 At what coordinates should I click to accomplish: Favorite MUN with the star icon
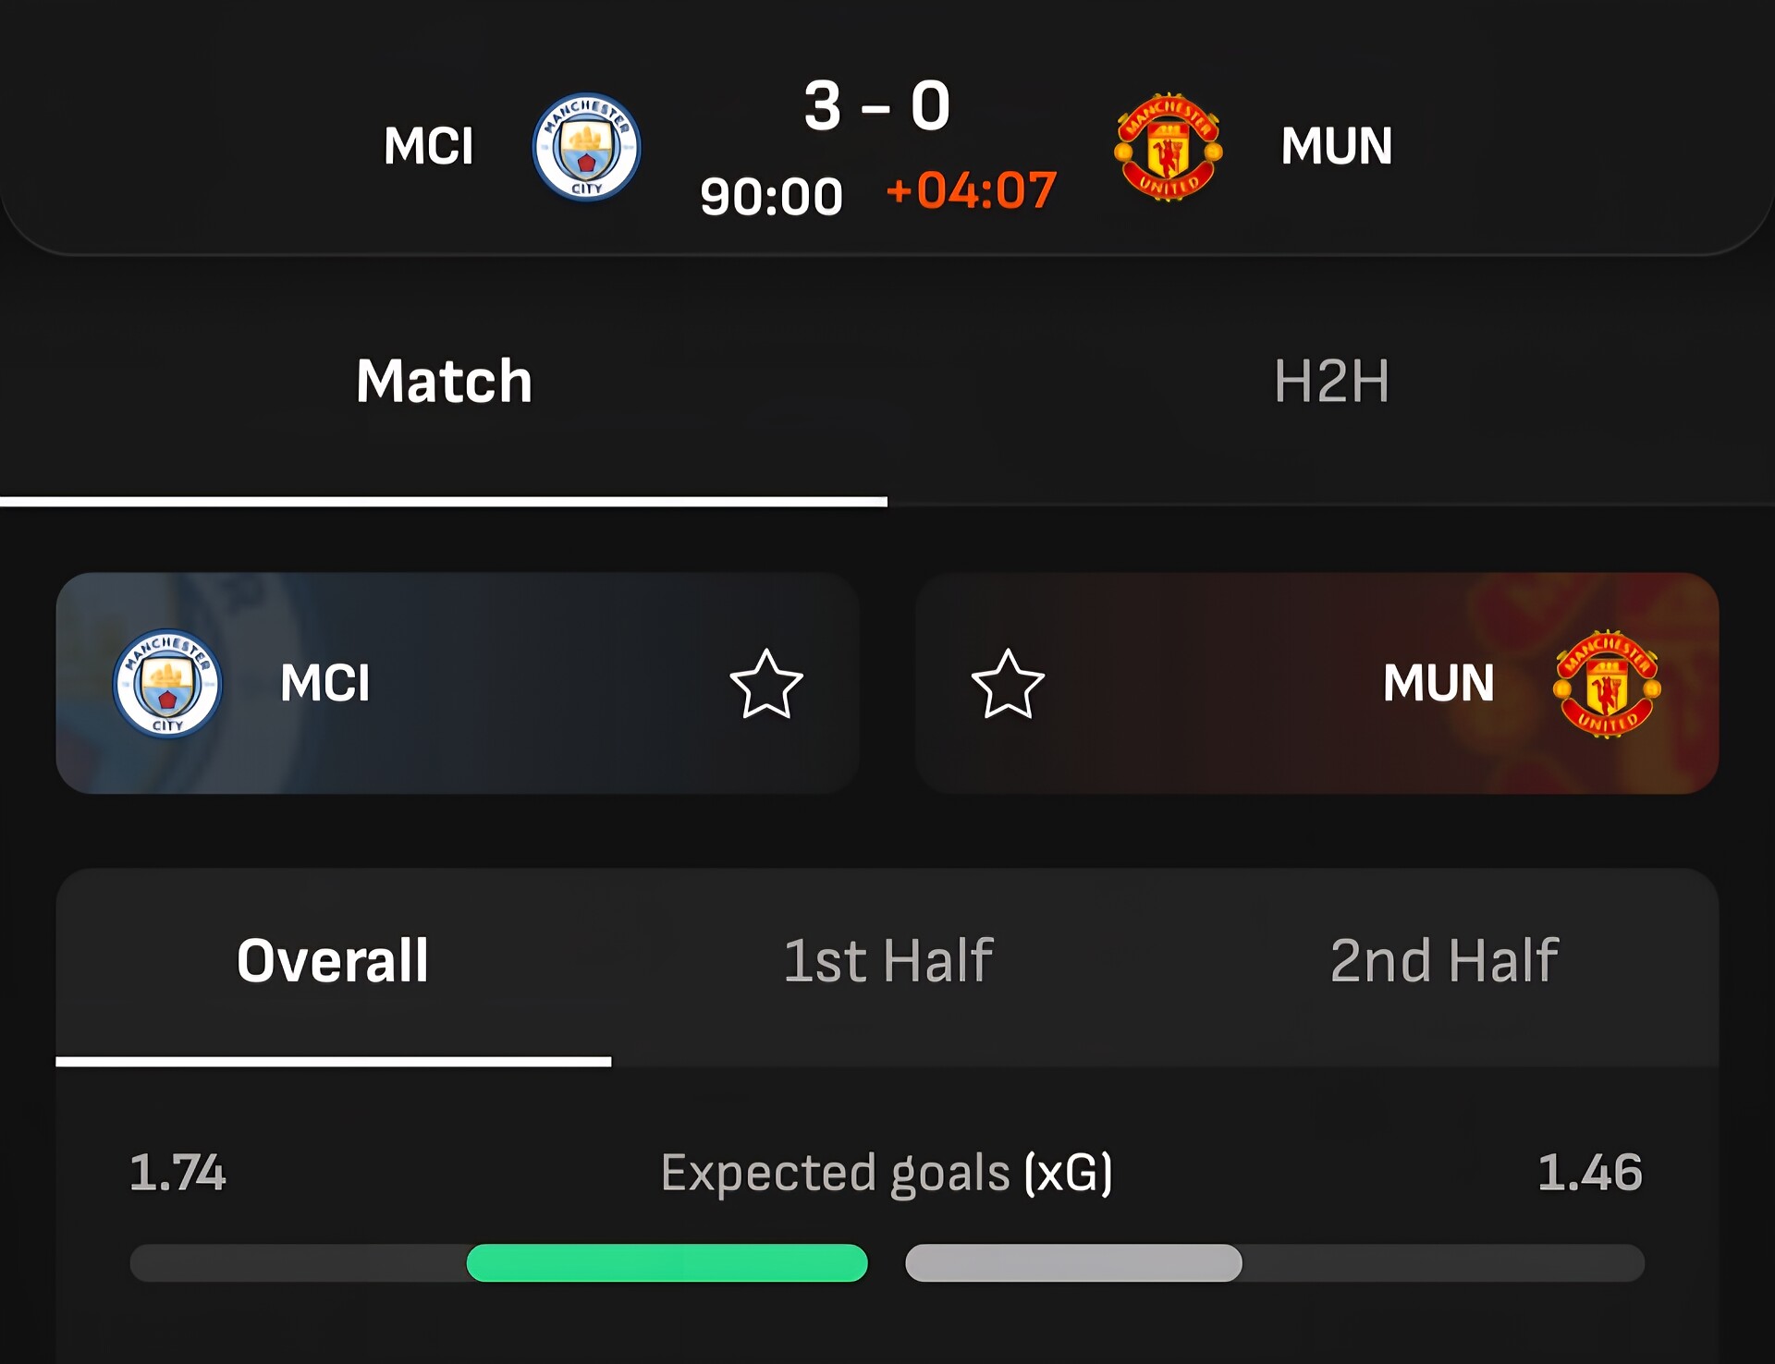pos(1008,684)
